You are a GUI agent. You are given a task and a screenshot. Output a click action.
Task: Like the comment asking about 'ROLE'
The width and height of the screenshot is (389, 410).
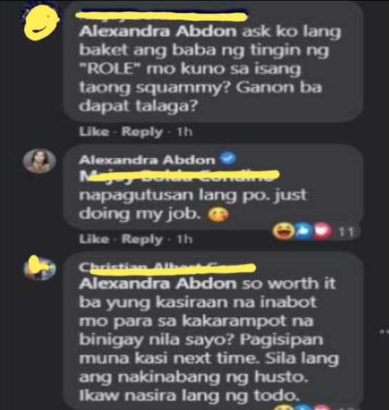coord(94,132)
